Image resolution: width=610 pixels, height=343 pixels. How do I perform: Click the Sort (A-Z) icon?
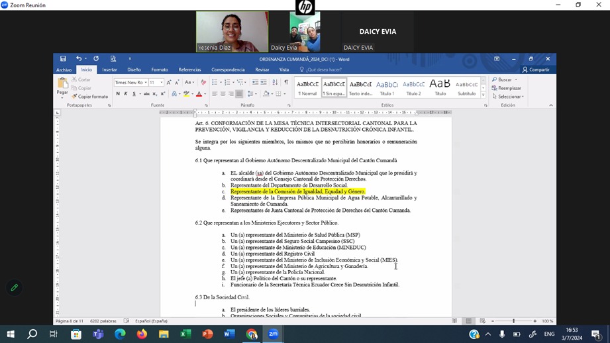pyautogui.click(x=276, y=83)
